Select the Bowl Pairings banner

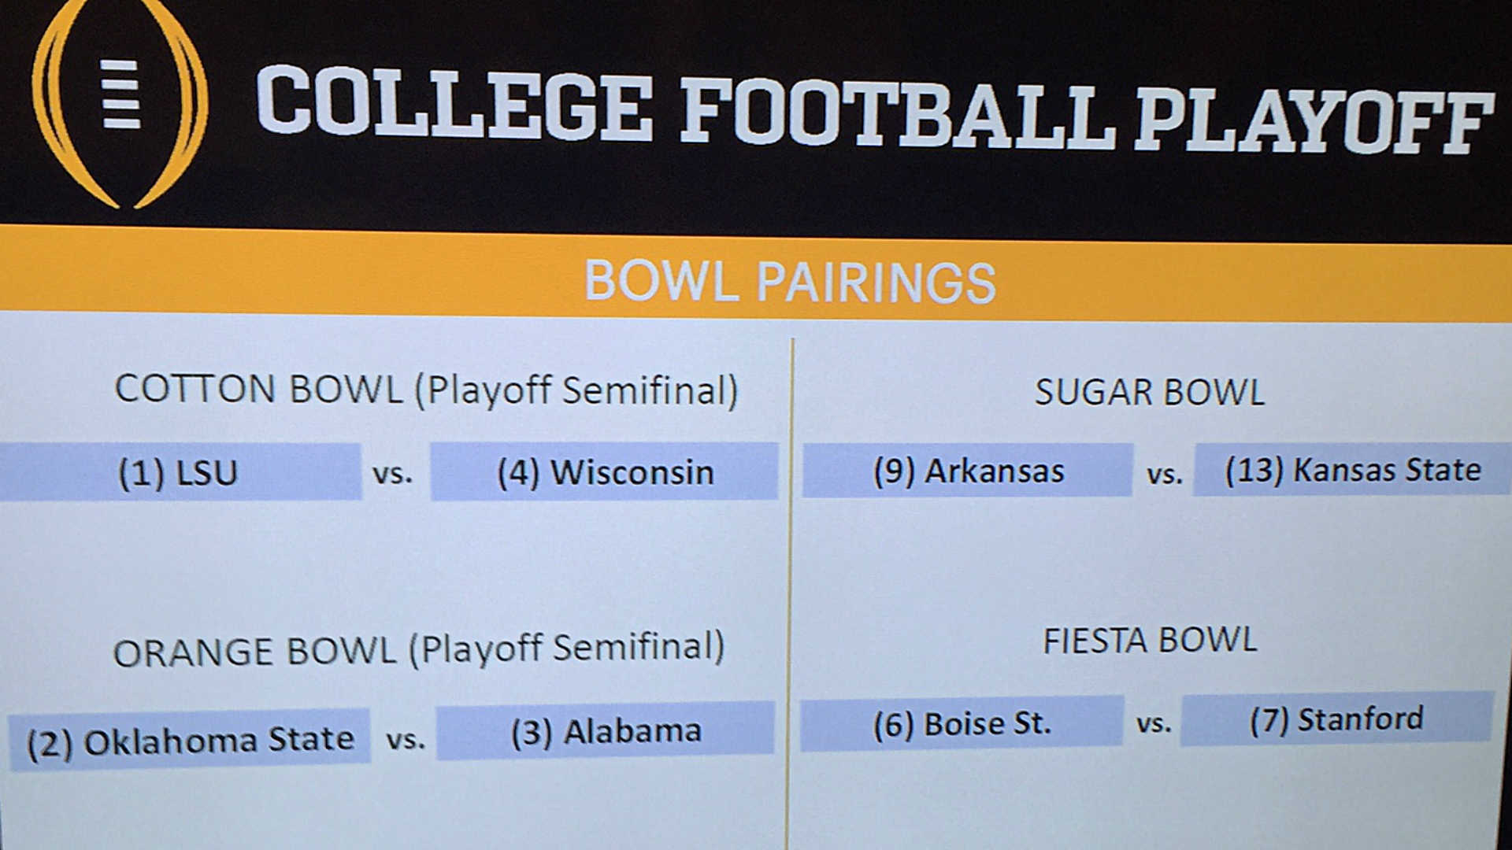[x=756, y=275]
